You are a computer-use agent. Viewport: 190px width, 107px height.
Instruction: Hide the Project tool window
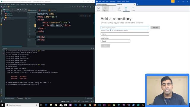(x=26, y=9)
